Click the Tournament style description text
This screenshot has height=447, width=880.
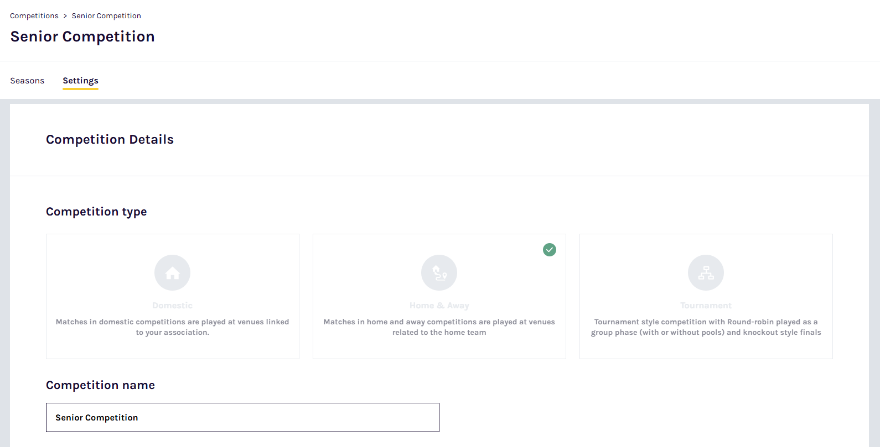coord(706,327)
